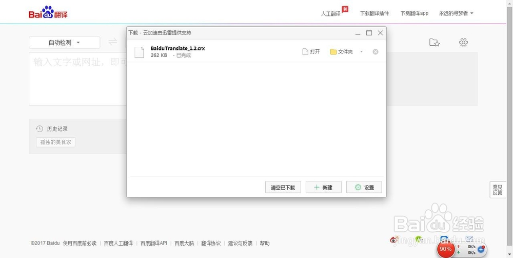Click the 已完成 status text
The height and width of the screenshot is (258, 513).
[184, 56]
